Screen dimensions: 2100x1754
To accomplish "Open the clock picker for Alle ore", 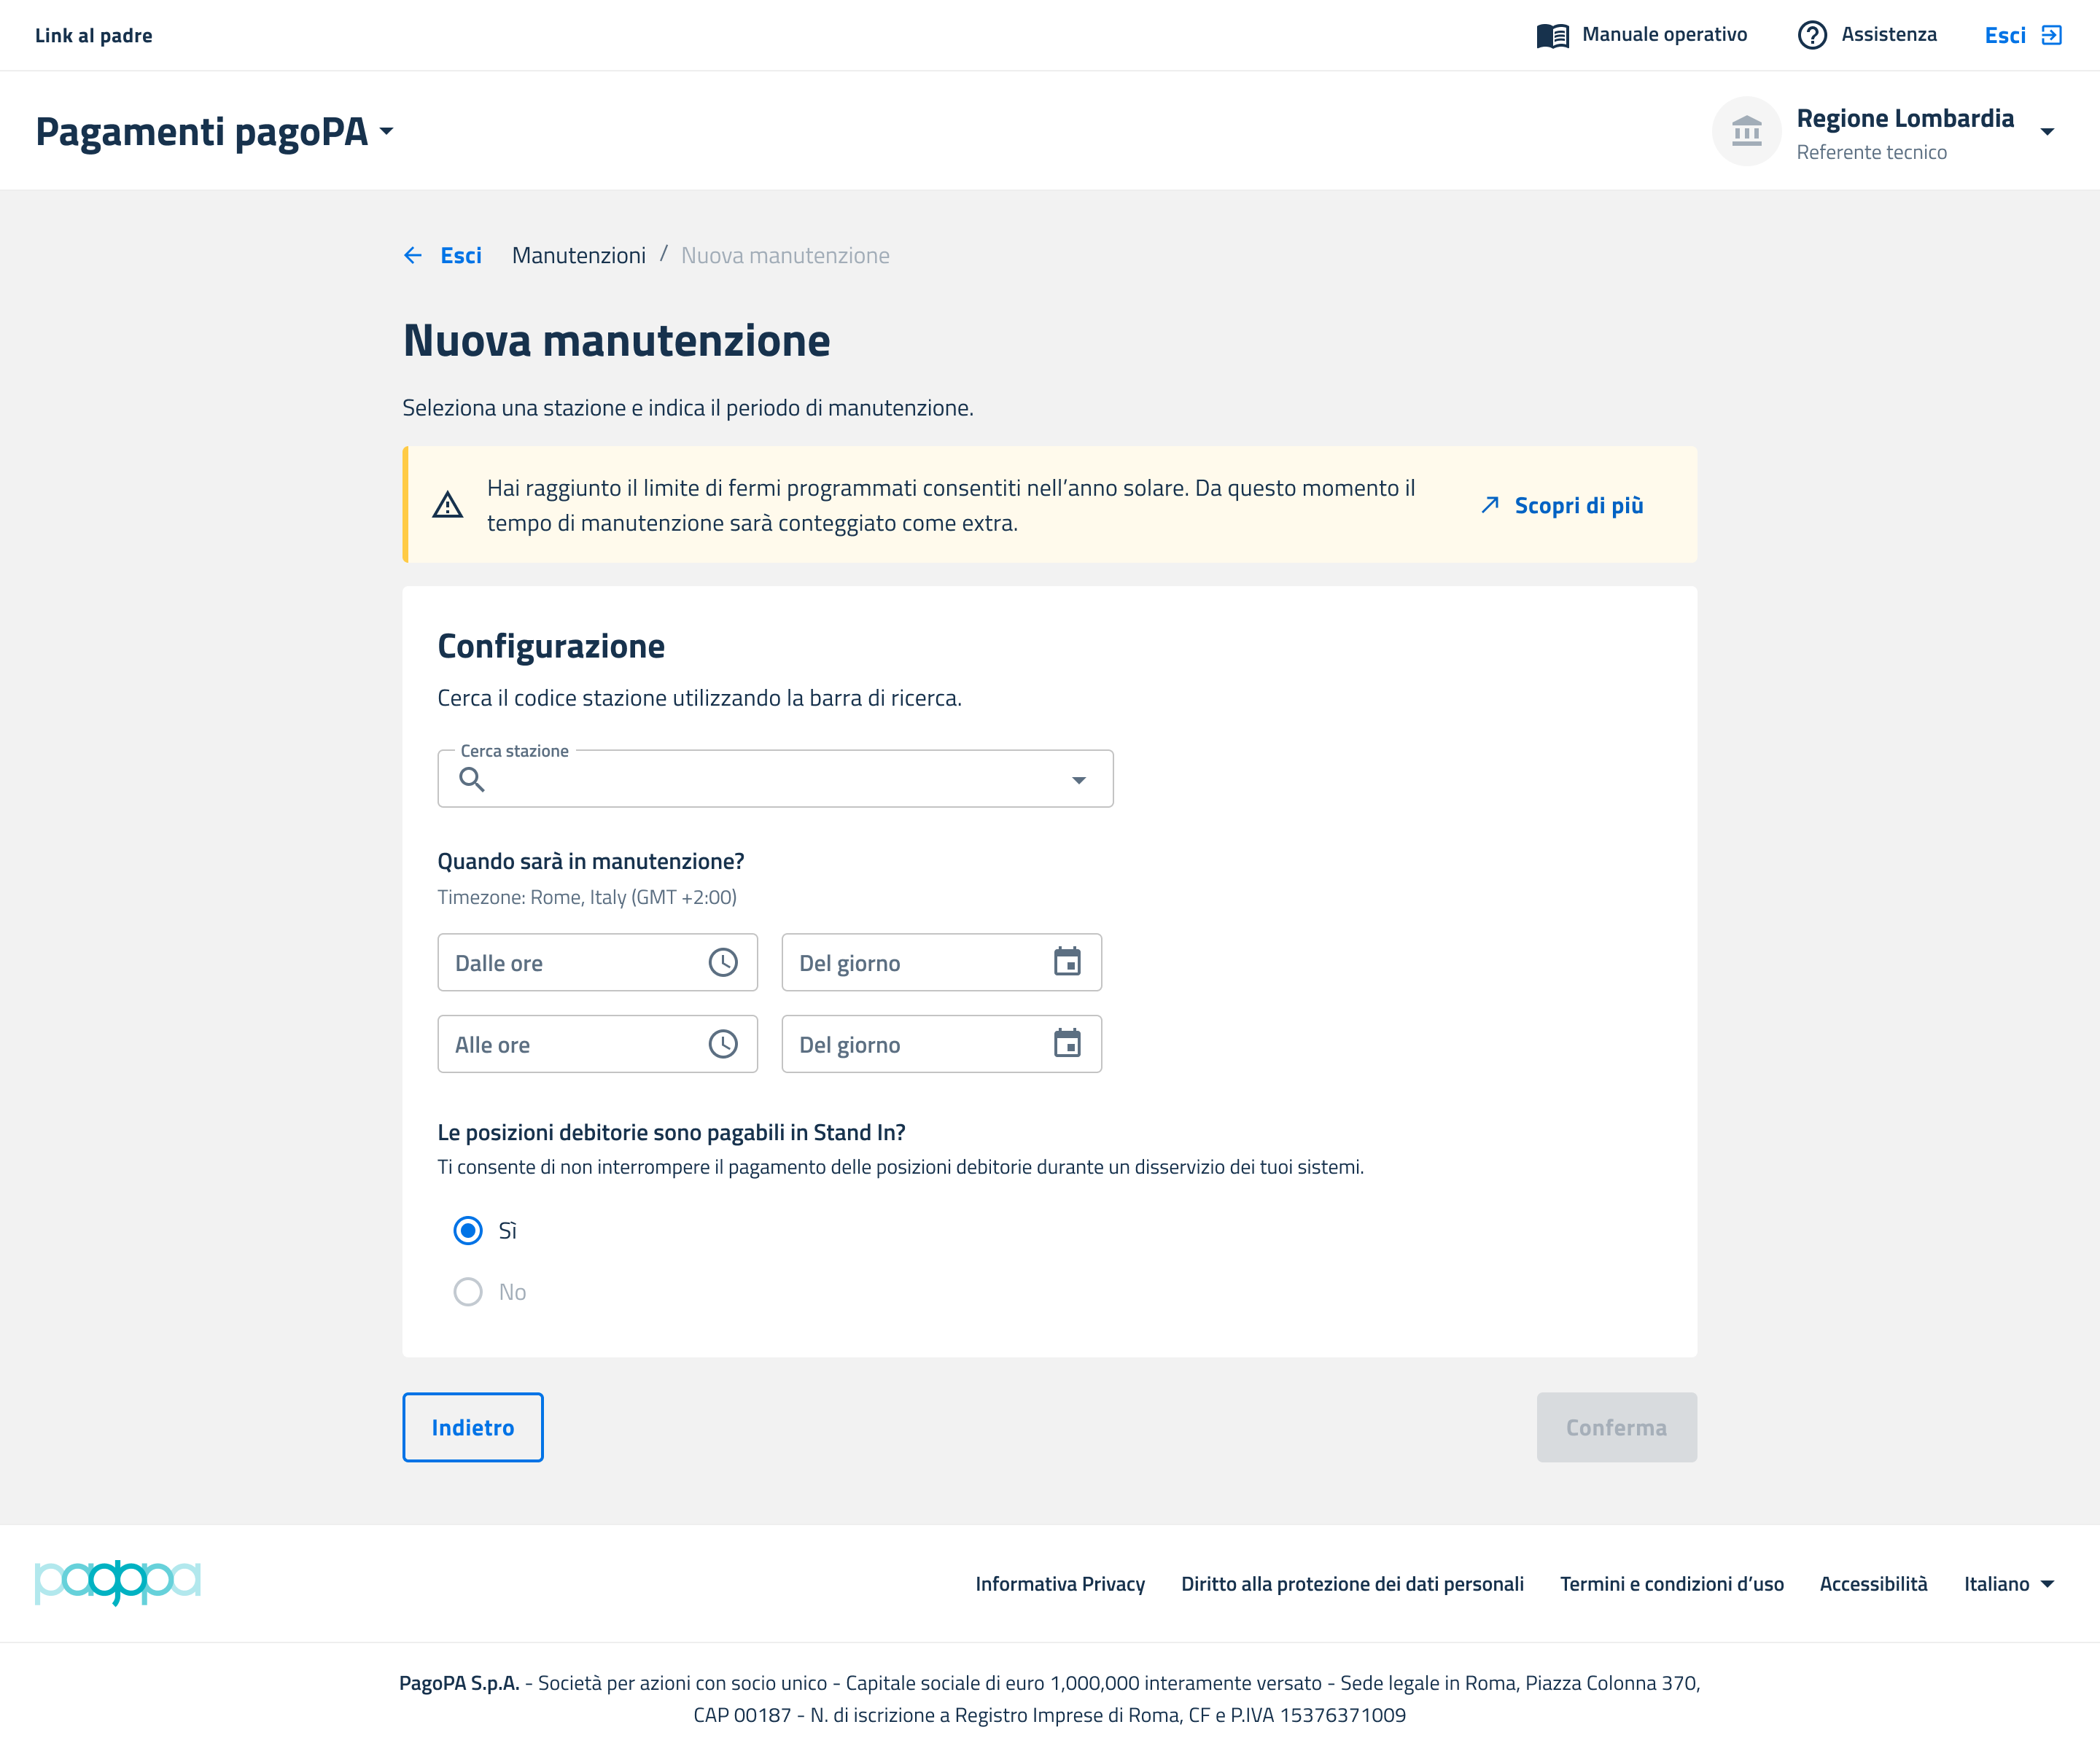I will (723, 1044).
